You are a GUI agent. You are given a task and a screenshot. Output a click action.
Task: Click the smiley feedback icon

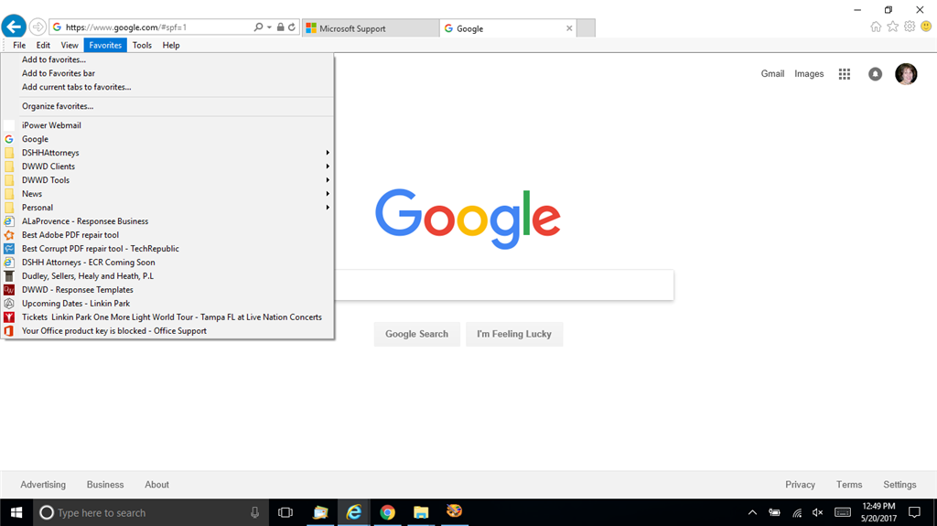pyautogui.click(x=926, y=27)
